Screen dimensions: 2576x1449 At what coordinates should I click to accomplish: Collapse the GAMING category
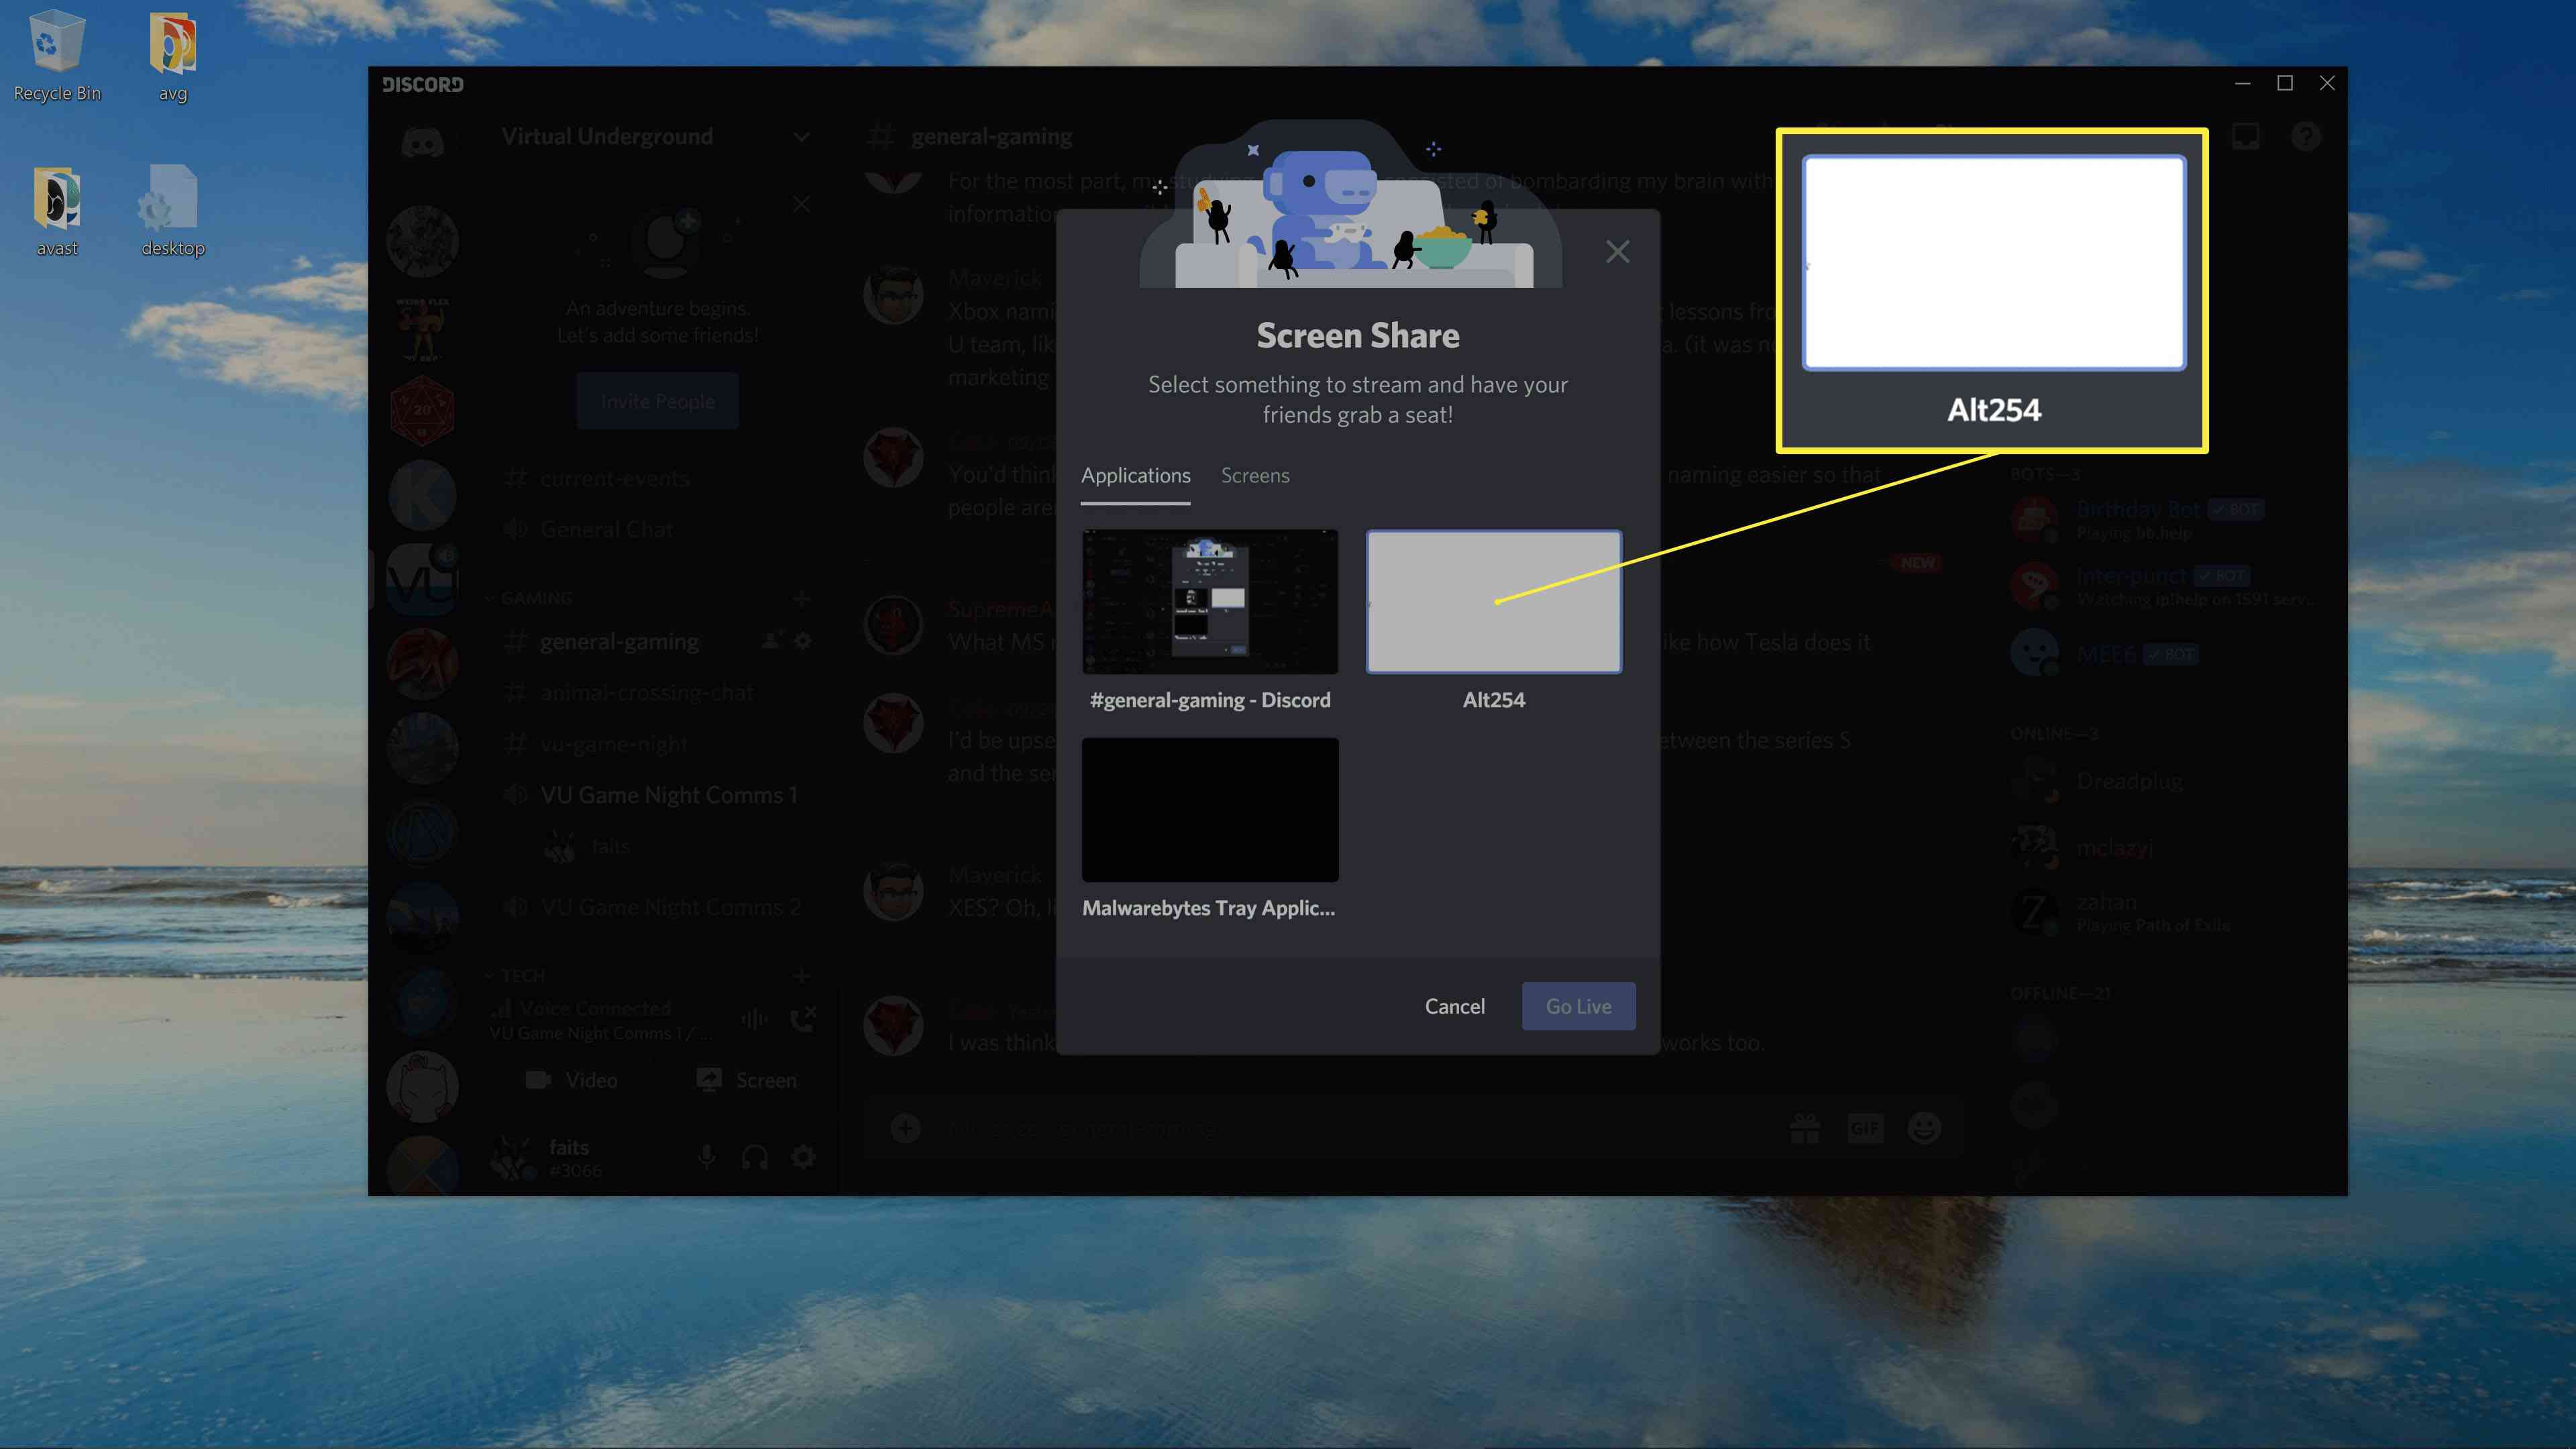coord(530,598)
